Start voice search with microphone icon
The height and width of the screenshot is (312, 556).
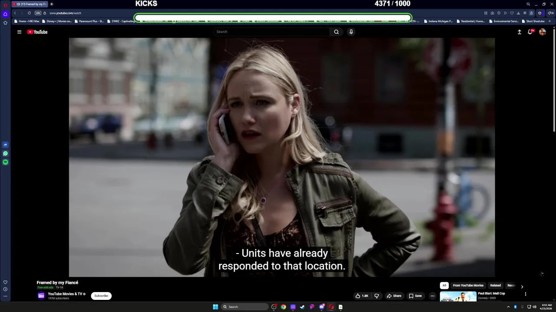[351, 32]
